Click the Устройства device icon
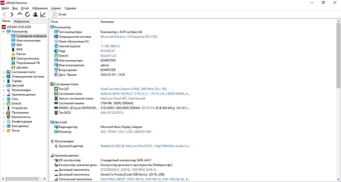341x182 pixels. point(8,108)
